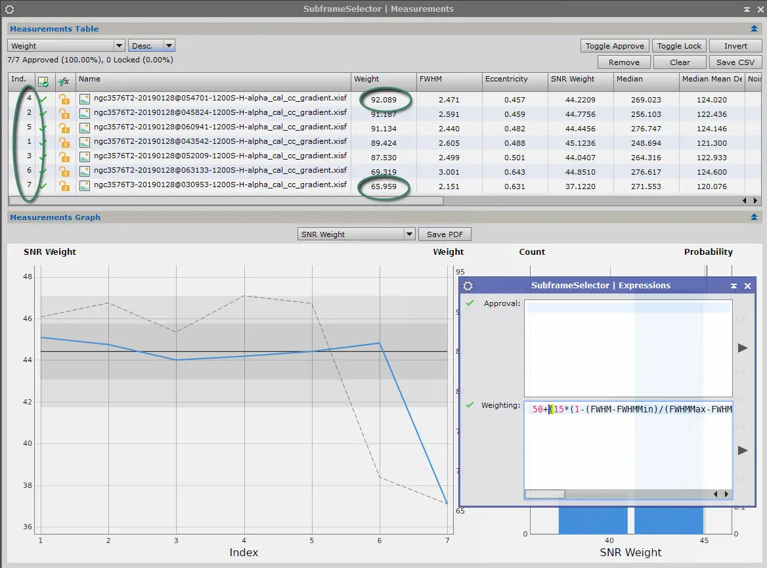The height and width of the screenshot is (568, 767).
Task: Open the Desc. sort order dropdown
Action: coord(151,45)
